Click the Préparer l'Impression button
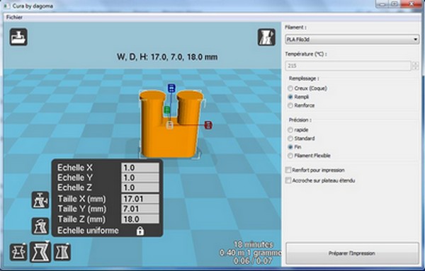The height and width of the screenshot is (271, 425). (x=352, y=253)
